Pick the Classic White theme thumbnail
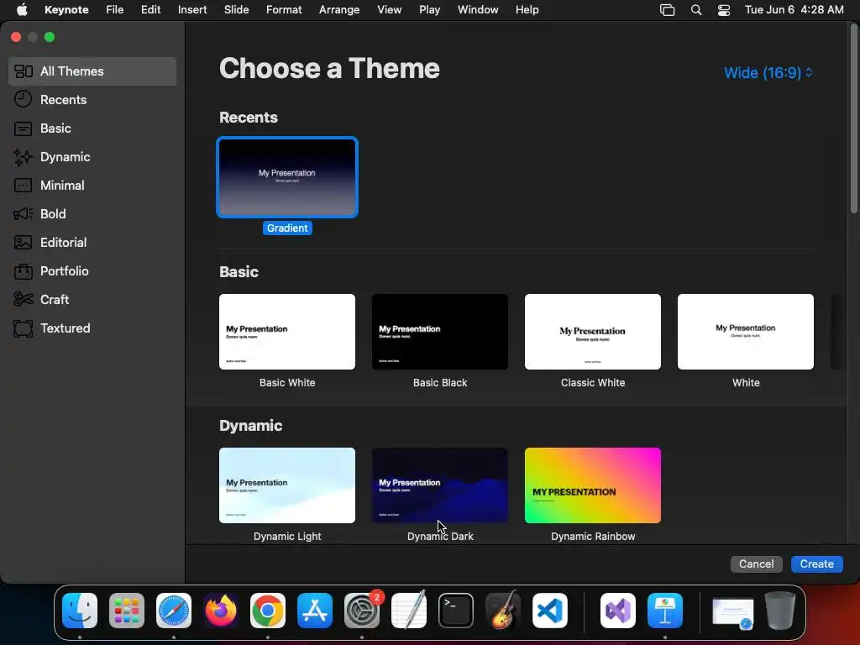This screenshot has width=860, height=645. [x=593, y=332]
